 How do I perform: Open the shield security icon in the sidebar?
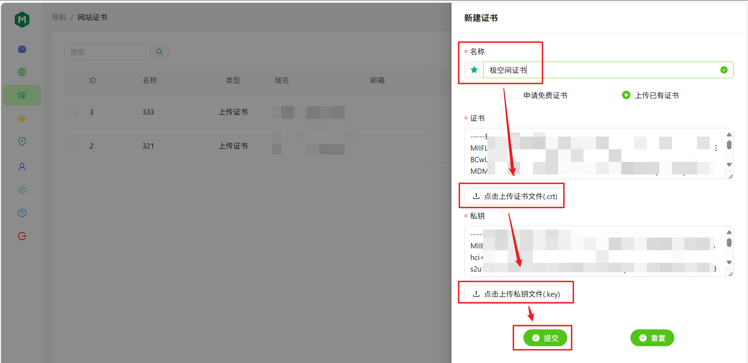(x=22, y=141)
